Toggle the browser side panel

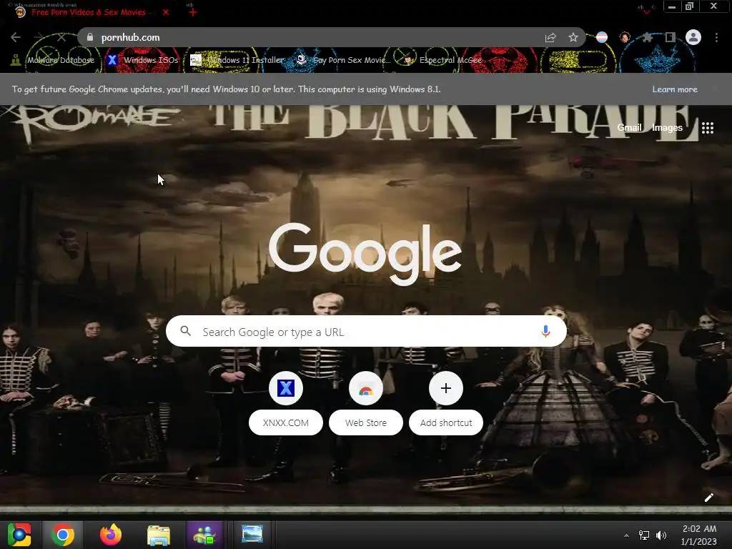(x=671, y=37)
